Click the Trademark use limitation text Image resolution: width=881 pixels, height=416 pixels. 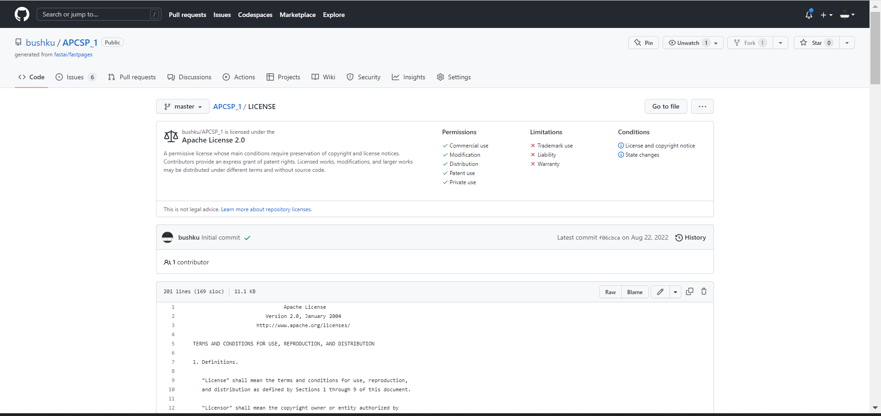[x=555, y=146]
